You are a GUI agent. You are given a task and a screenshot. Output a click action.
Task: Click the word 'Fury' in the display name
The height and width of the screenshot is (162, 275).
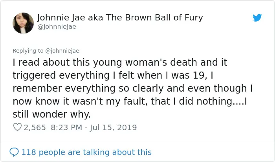pos(194,18)
